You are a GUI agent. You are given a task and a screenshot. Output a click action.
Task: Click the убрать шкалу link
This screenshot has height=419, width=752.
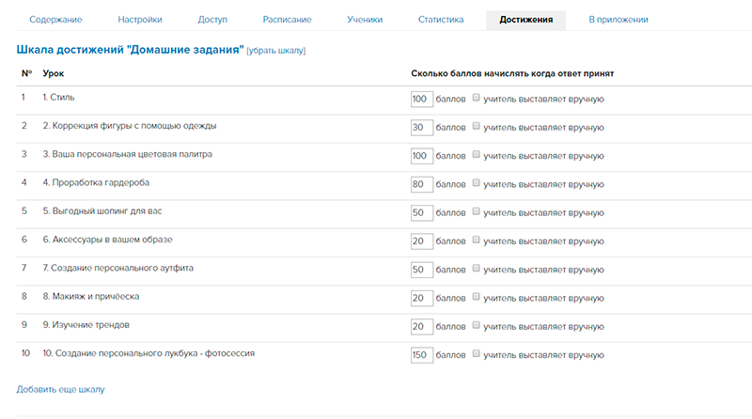(275, 50)
